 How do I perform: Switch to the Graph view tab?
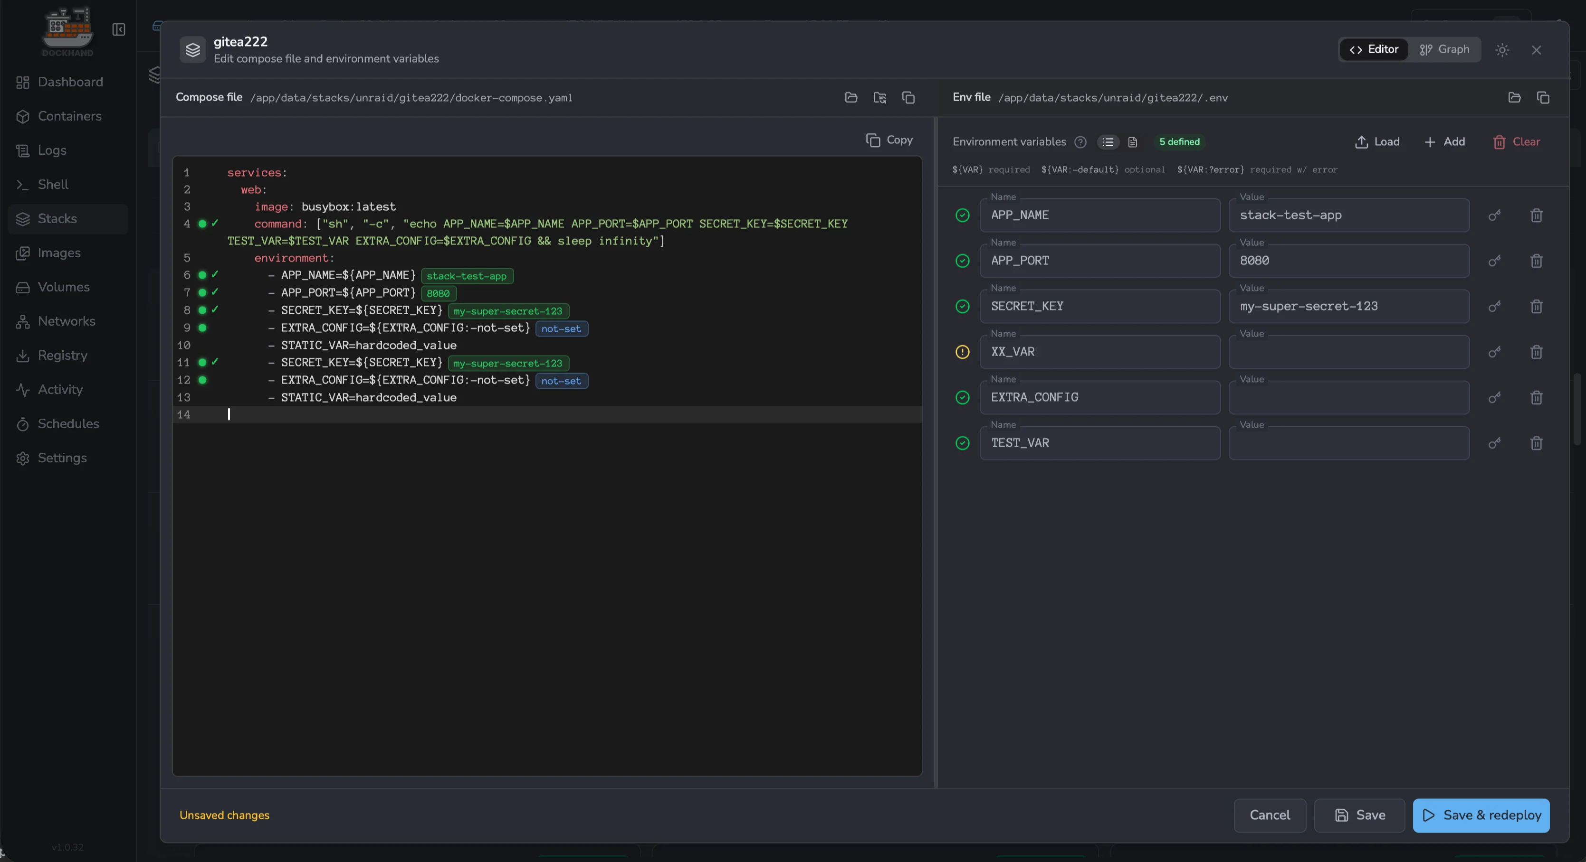[x=1444, y=49]
